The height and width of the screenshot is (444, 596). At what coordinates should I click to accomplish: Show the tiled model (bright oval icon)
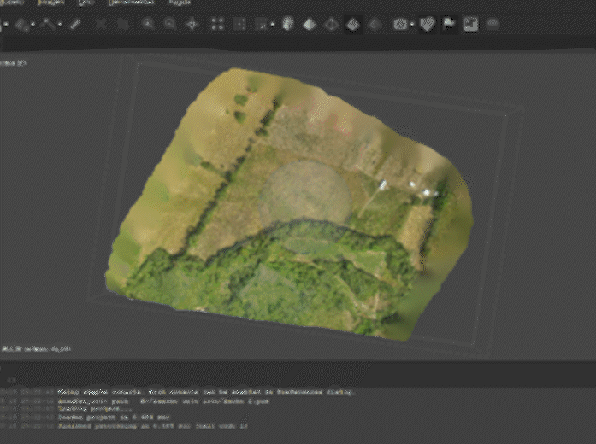pyautogui.click(x=288, y=24)
